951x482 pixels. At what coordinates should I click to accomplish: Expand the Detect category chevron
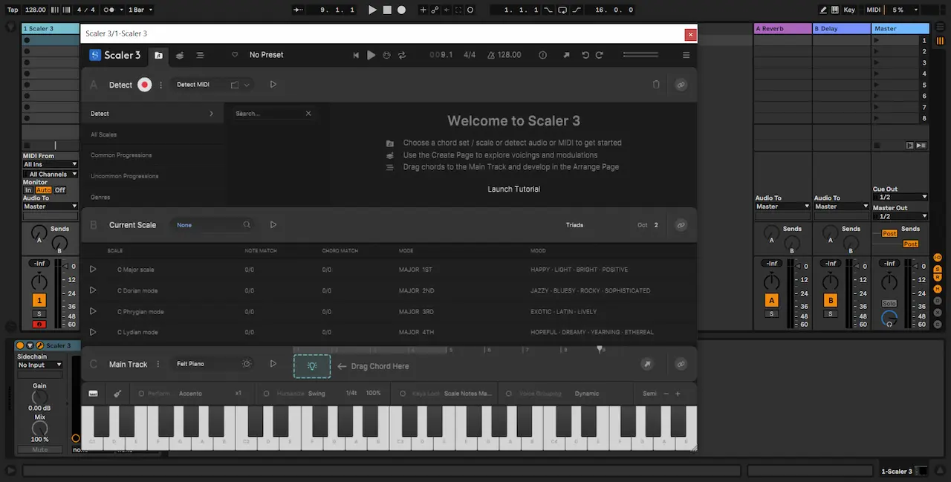tap(211, 114)
